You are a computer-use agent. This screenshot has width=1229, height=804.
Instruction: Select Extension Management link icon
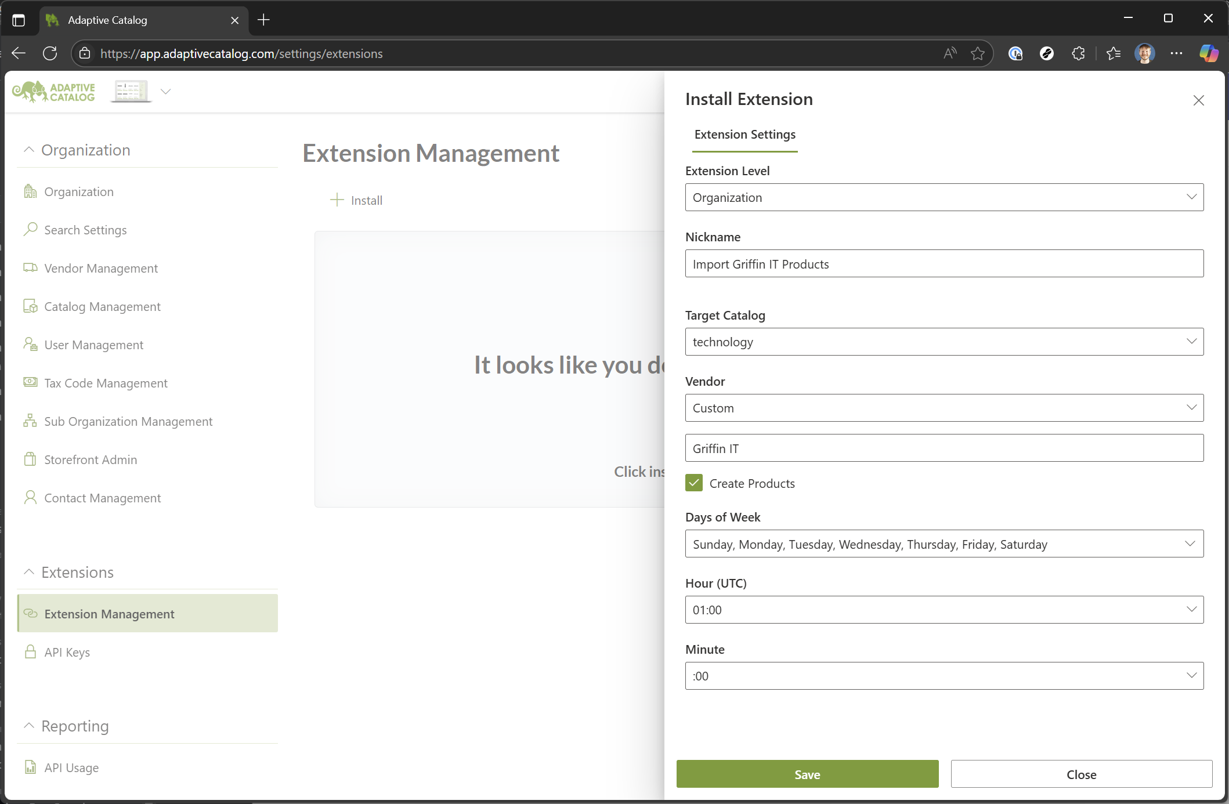click(x=30, y=614)
